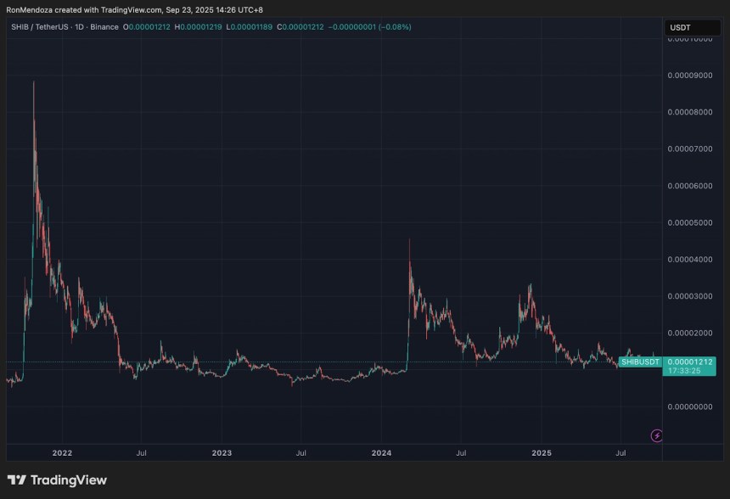Click the 0.00009000 price scale label
730x499 pixels.
click(x=691, y=76)
